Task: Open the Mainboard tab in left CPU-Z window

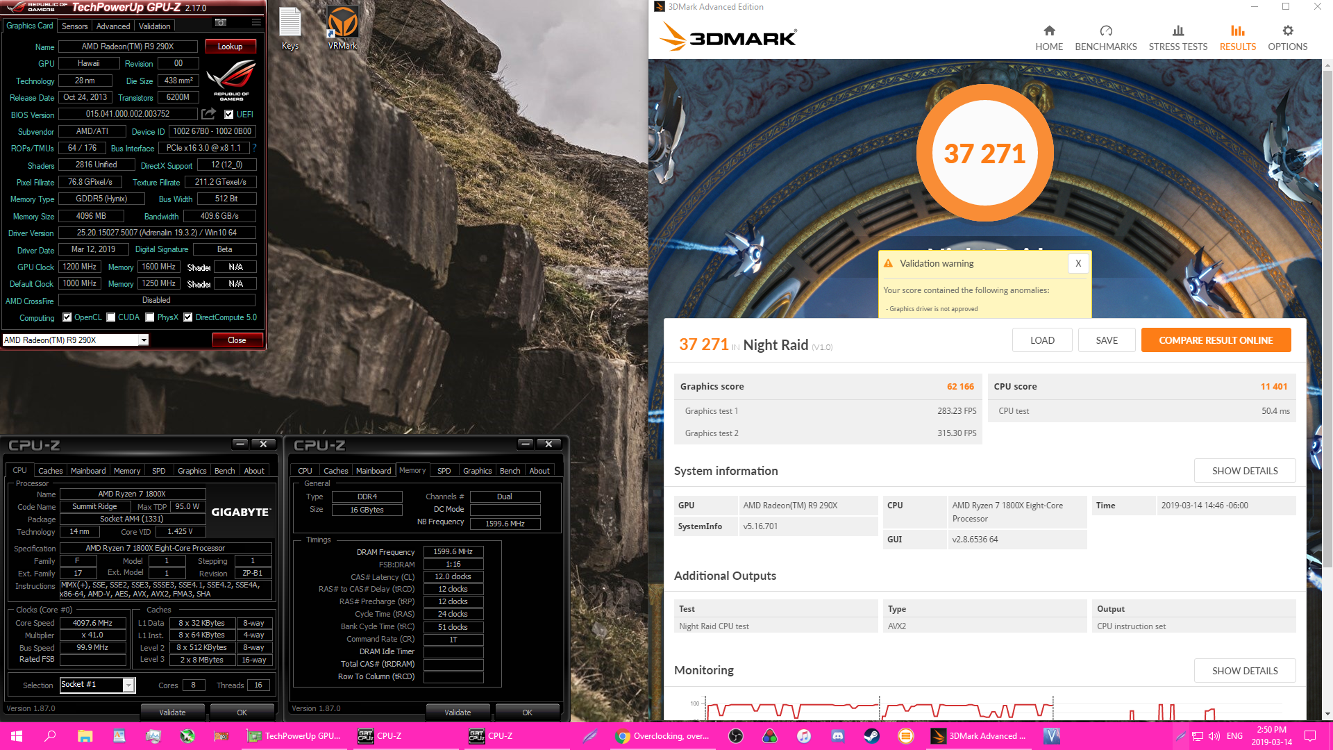Action: [88, 471]
